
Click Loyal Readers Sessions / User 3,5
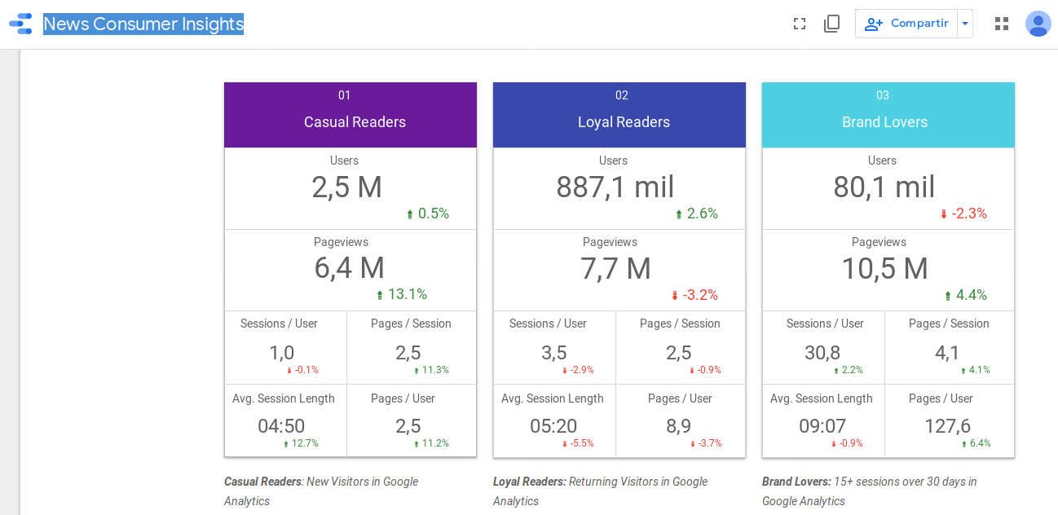coord(554,352)
